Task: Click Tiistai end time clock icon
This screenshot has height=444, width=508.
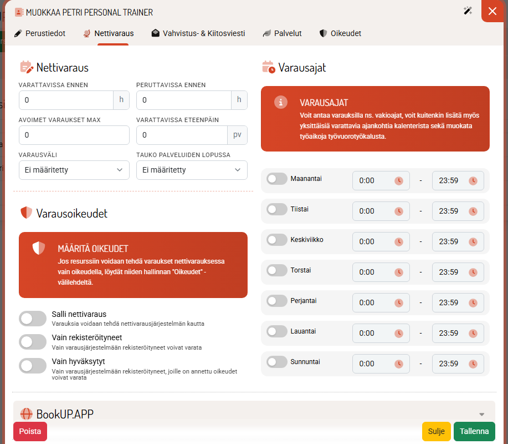Action: pyautogui.click(x=473, y=211)
